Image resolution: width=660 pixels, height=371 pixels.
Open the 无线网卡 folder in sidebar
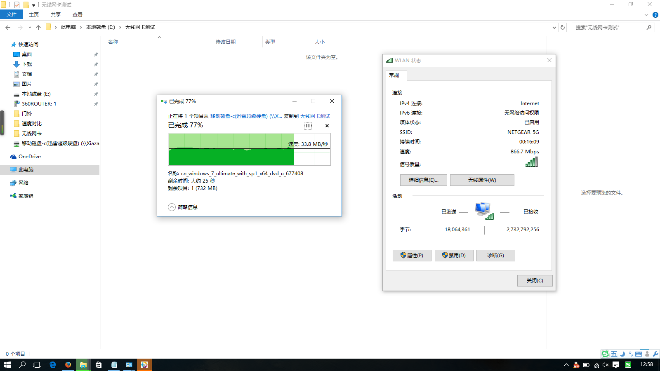[32, 134]
